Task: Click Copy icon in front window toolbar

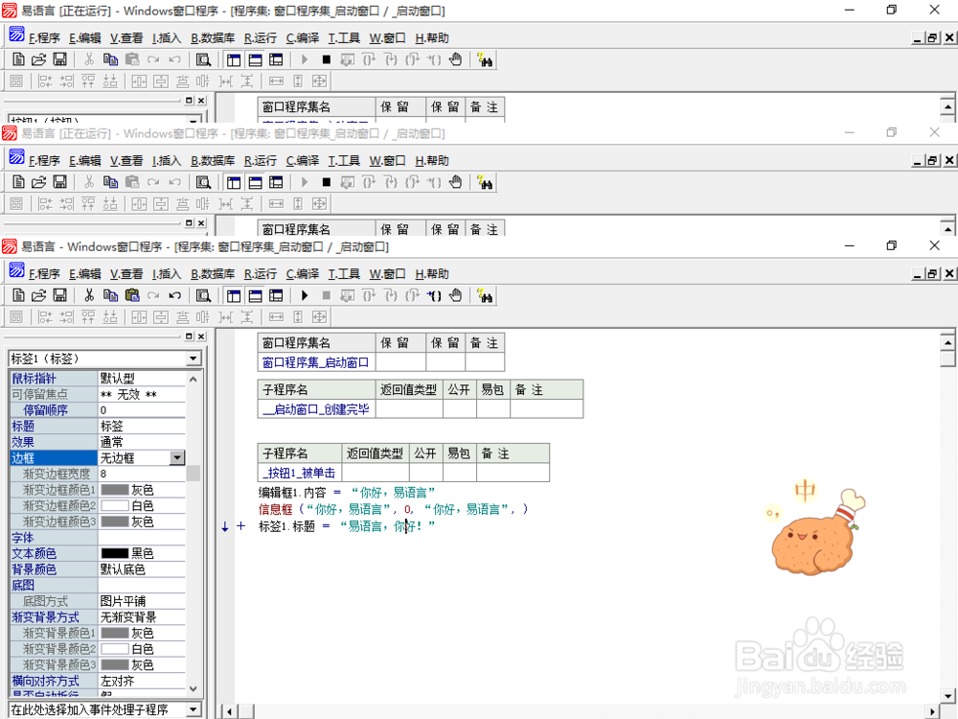Action: [x=110, y=296]
